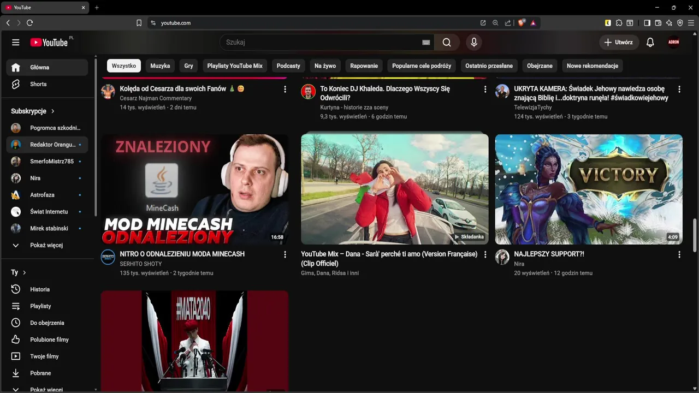Toggle the browser sidebar panel icon

point(647,23)
